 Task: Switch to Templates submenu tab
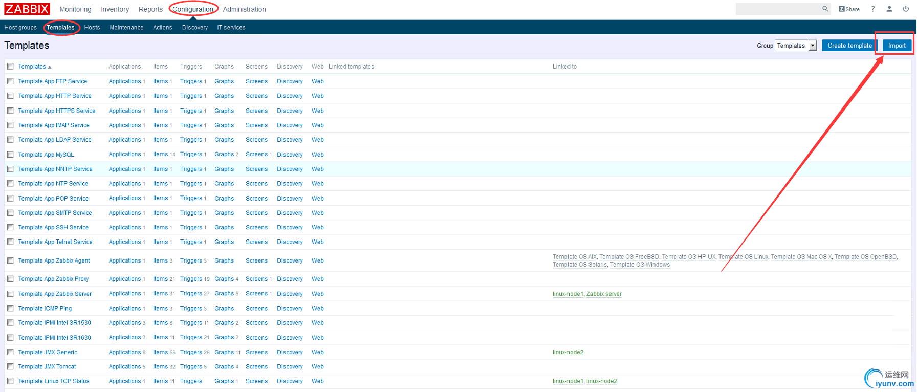[60, 28]
